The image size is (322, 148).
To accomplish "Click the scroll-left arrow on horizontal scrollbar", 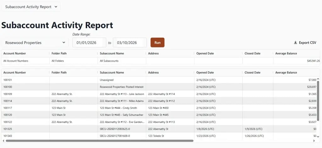I will click(3, 141).
